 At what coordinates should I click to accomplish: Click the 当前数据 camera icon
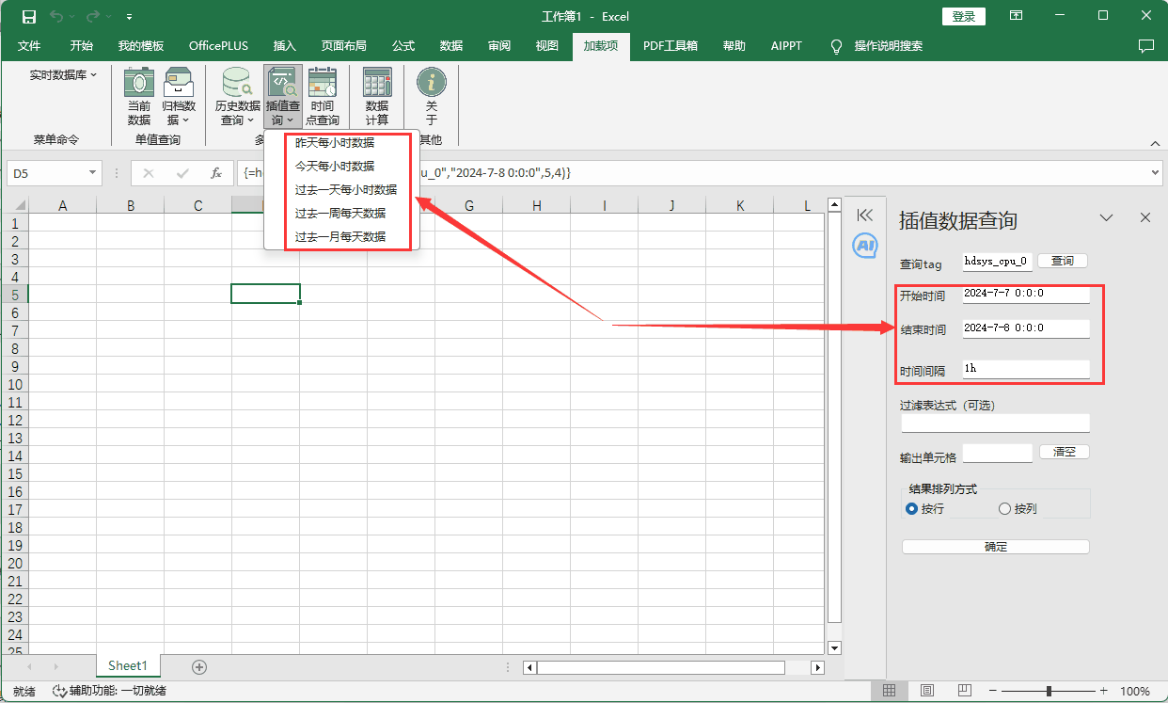139,82
